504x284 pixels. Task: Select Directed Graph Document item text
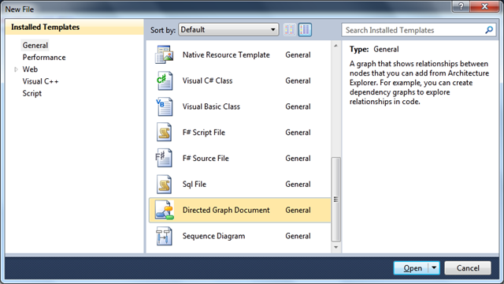tap(226, 211)
